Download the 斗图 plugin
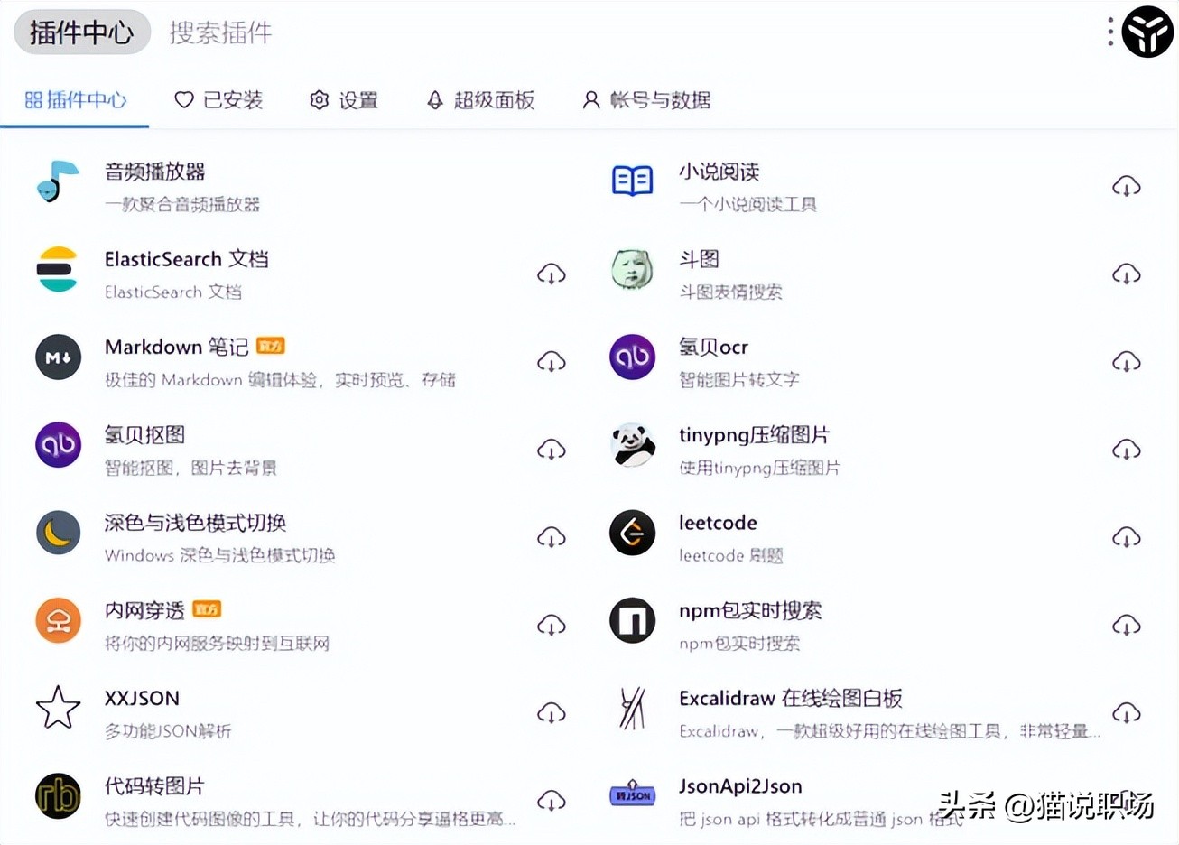Image resolution: width=1179 pixels, height=845 pixels. coord(1126,273)
